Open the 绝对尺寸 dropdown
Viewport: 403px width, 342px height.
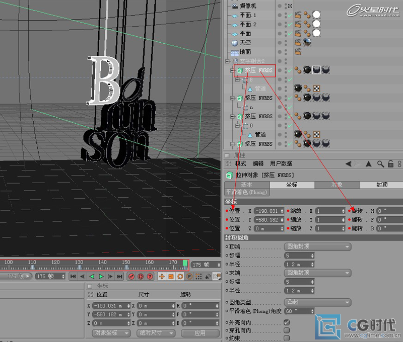click(x=156, y=333)
